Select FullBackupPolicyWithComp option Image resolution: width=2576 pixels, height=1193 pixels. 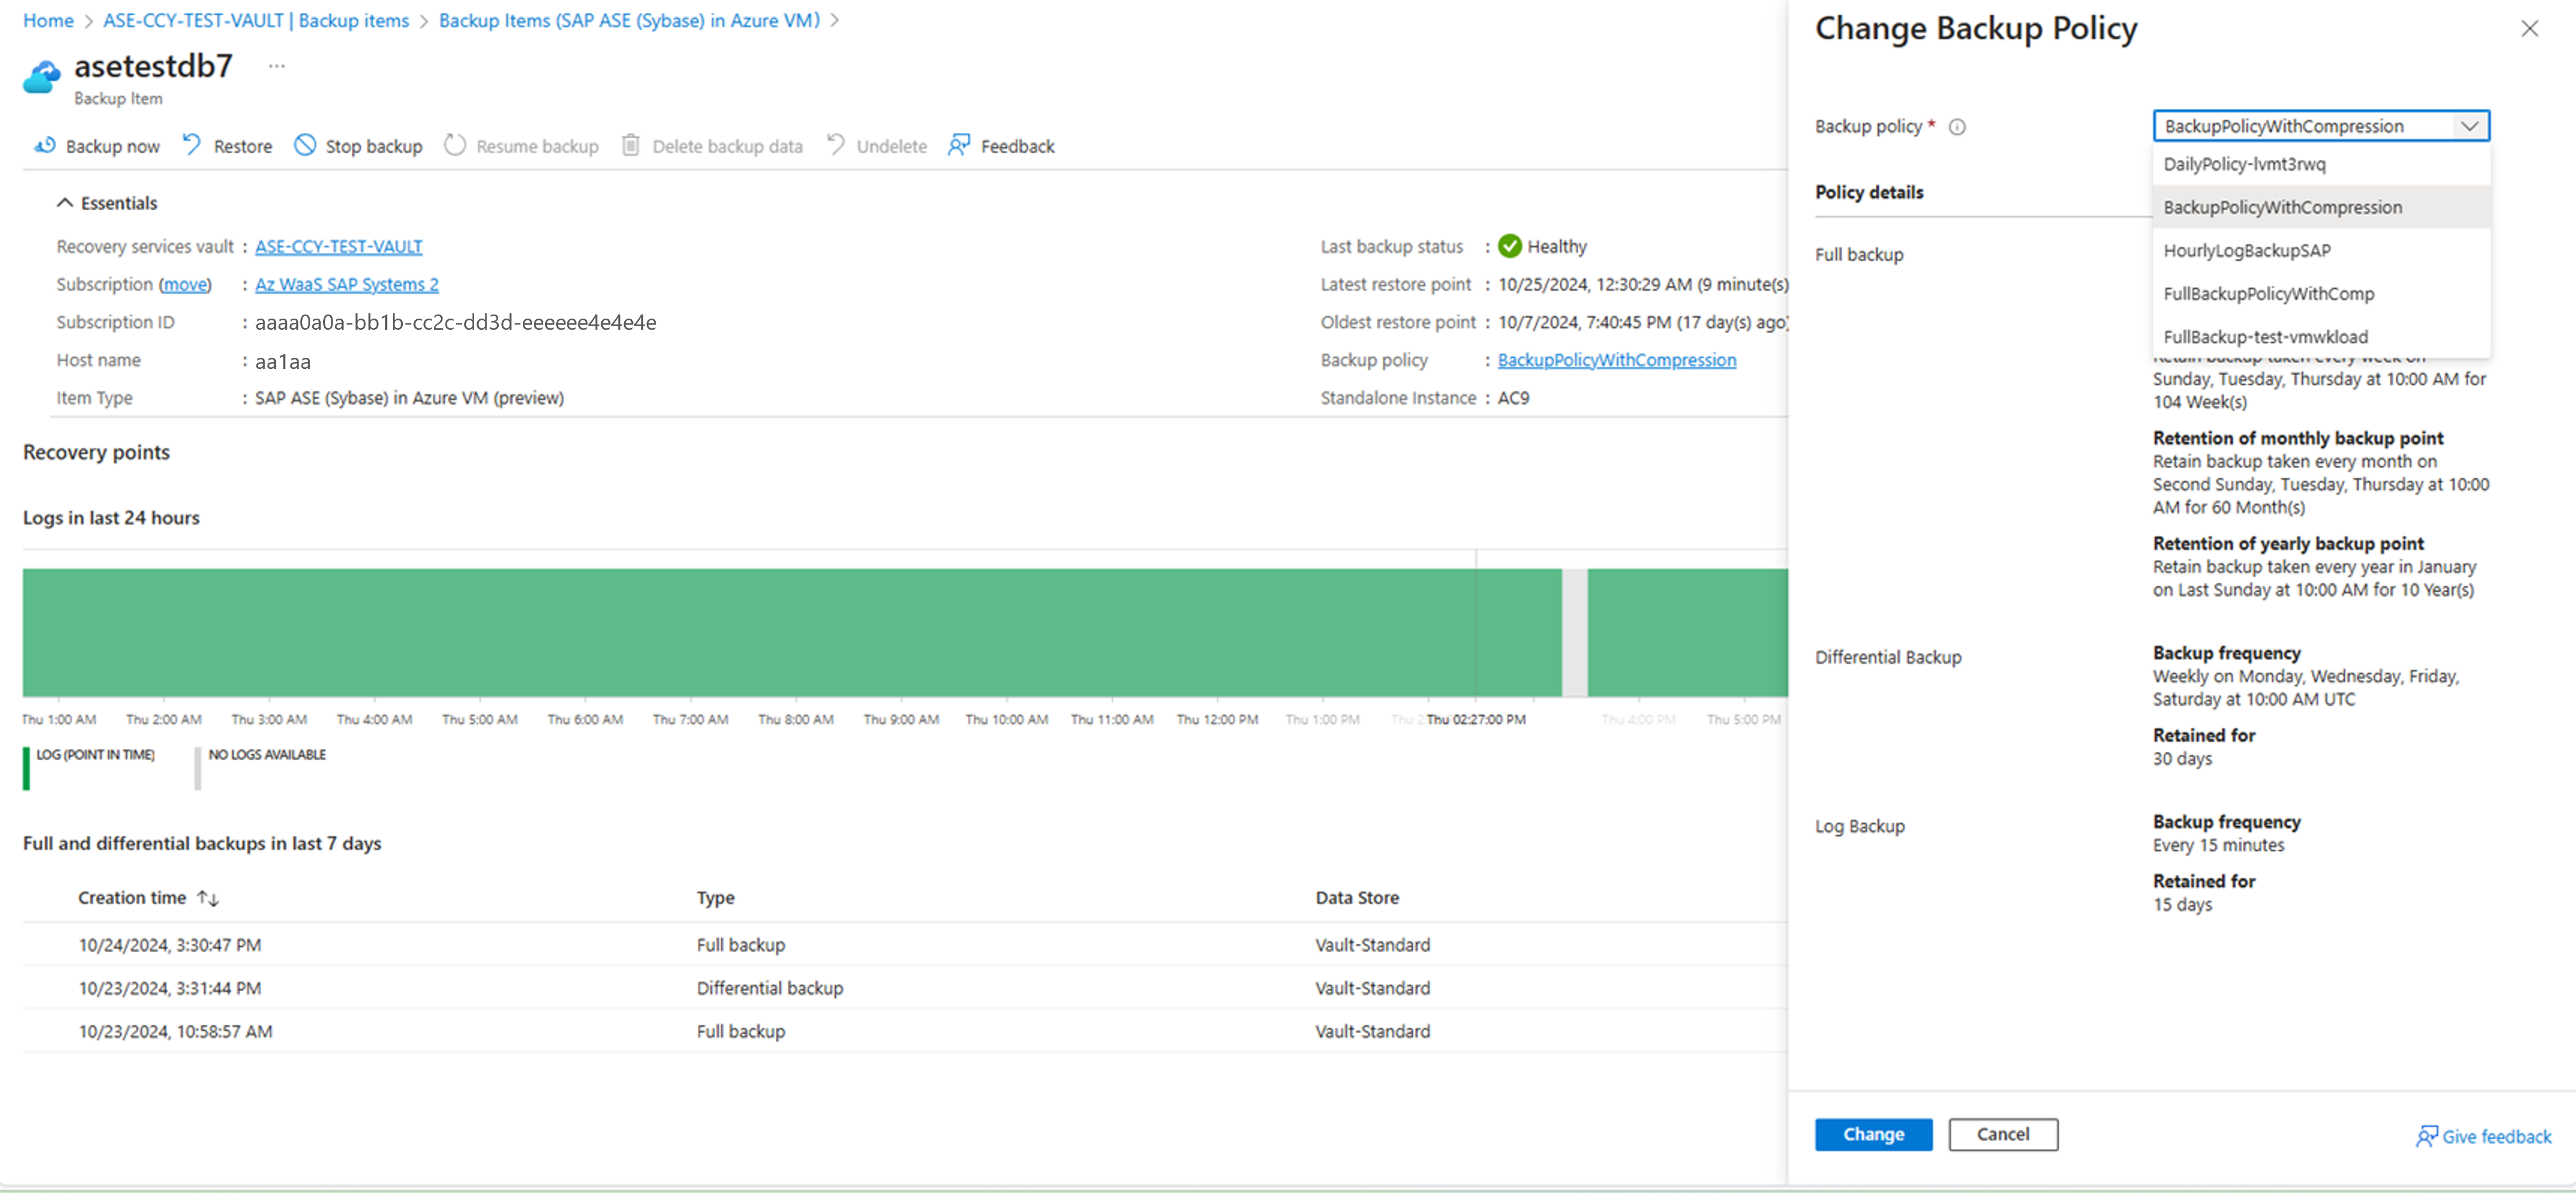point(2268,294)
